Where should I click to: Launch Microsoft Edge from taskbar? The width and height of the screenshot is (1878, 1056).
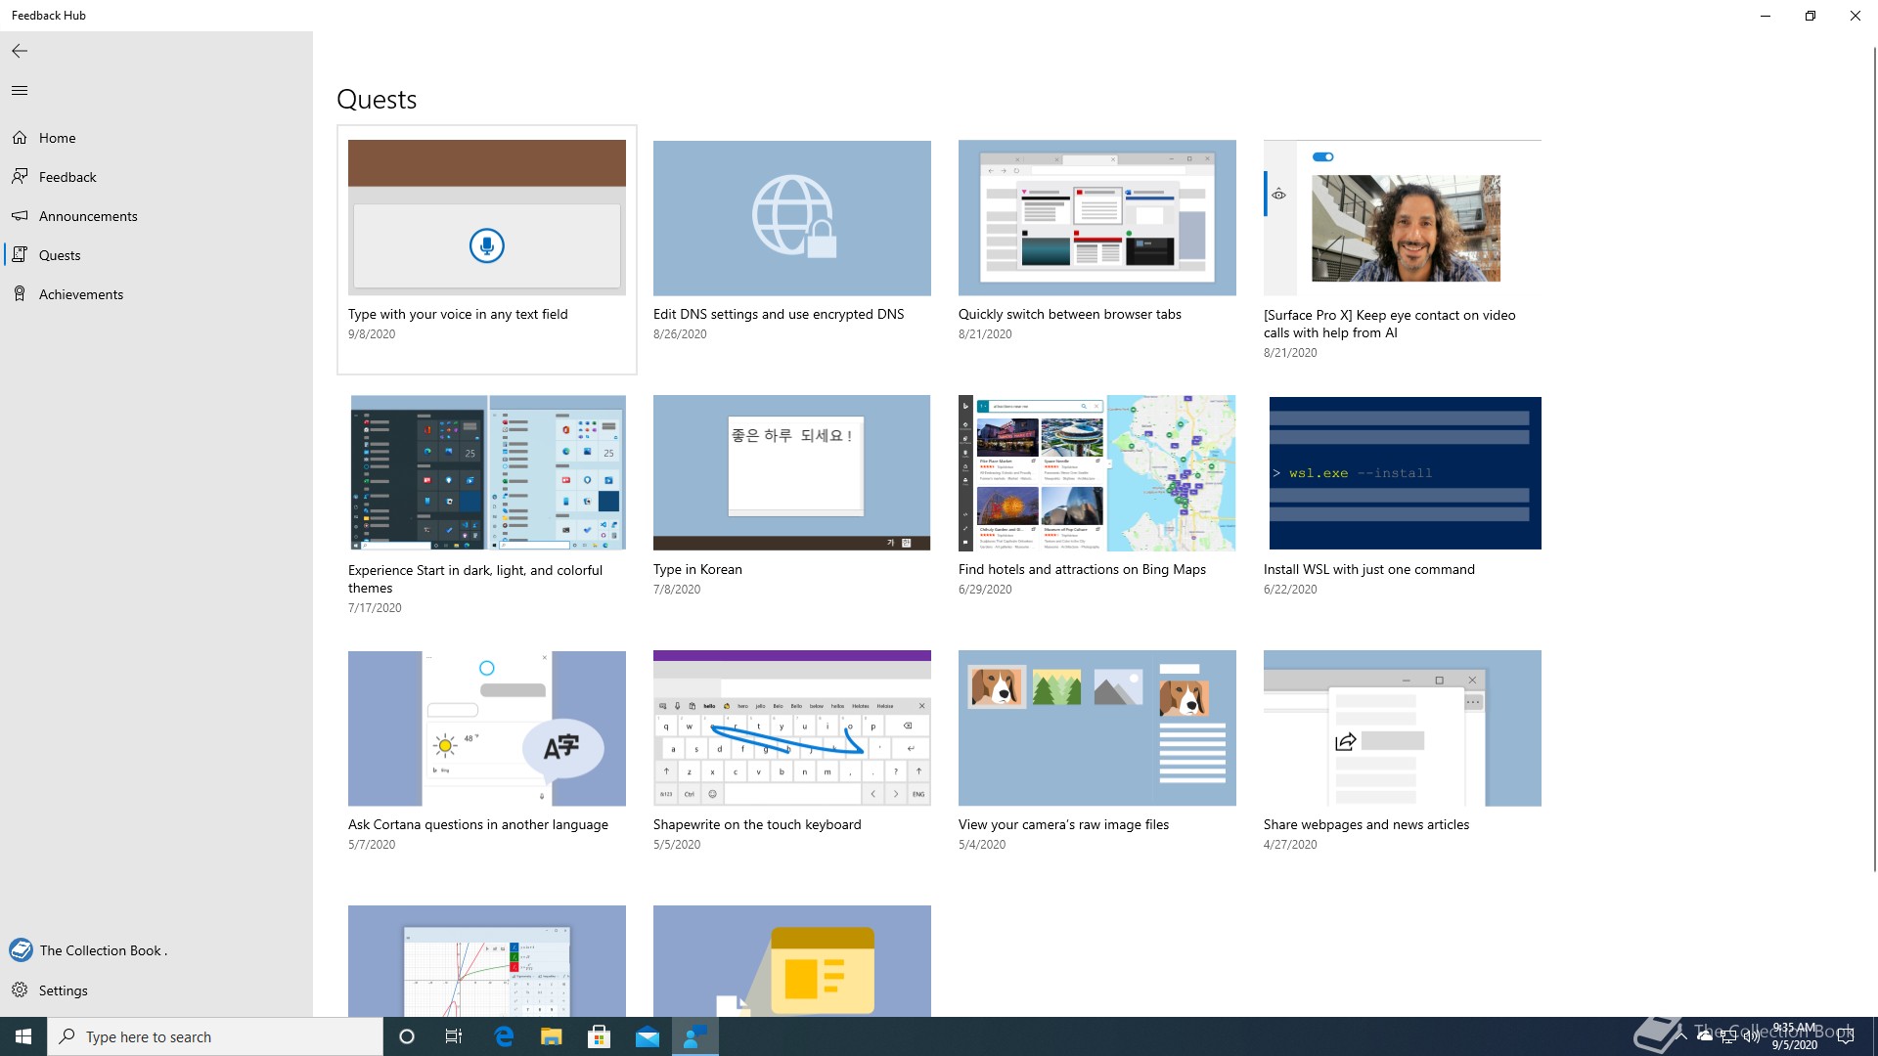[x=504, y=1036]
